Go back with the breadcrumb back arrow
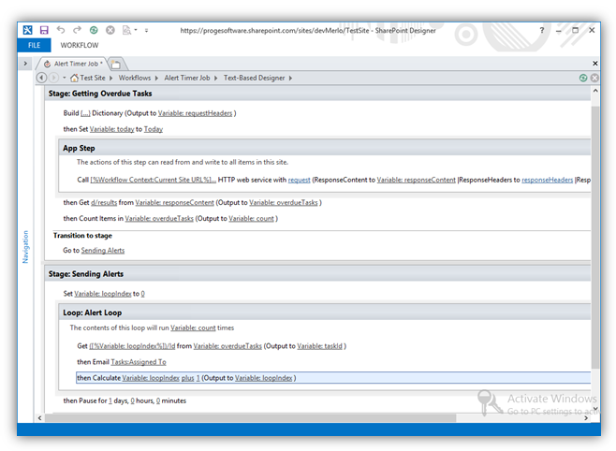The width and height of the screenshot is (616, 451). (41, 78)
